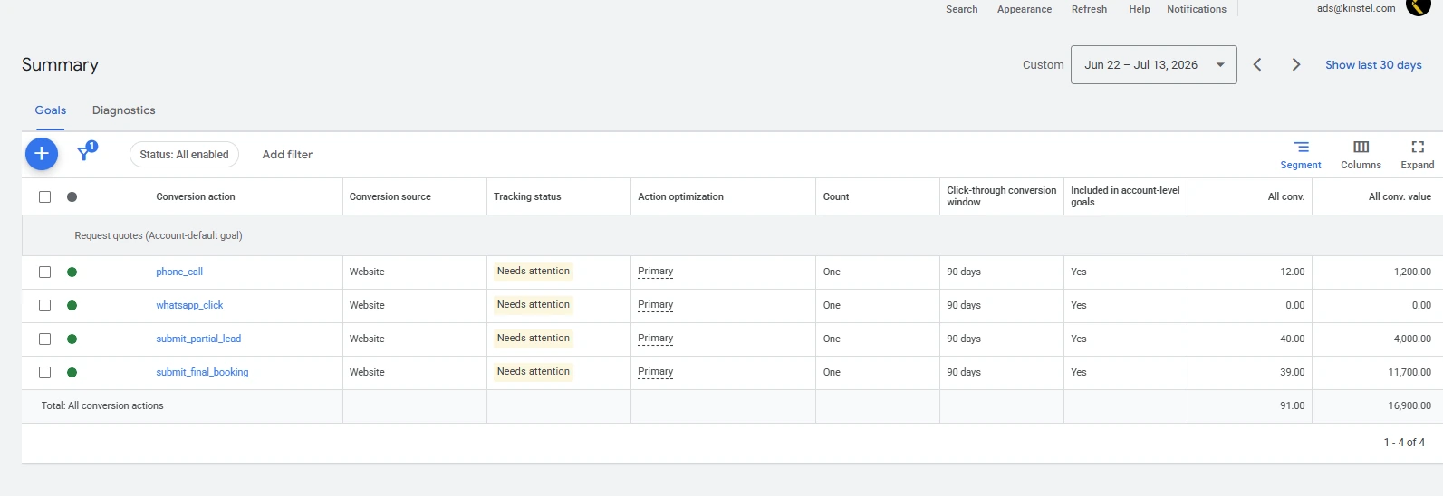Sort by Tracking status column header
This screenshot has width=1443, height=496.
click(527, 196)
